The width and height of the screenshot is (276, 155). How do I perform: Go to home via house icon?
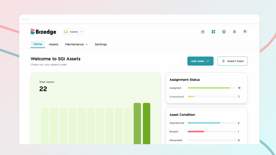point(203,32)
